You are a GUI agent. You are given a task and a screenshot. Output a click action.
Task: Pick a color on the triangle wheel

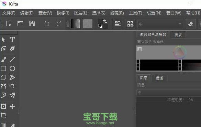(x=180, y=52)
